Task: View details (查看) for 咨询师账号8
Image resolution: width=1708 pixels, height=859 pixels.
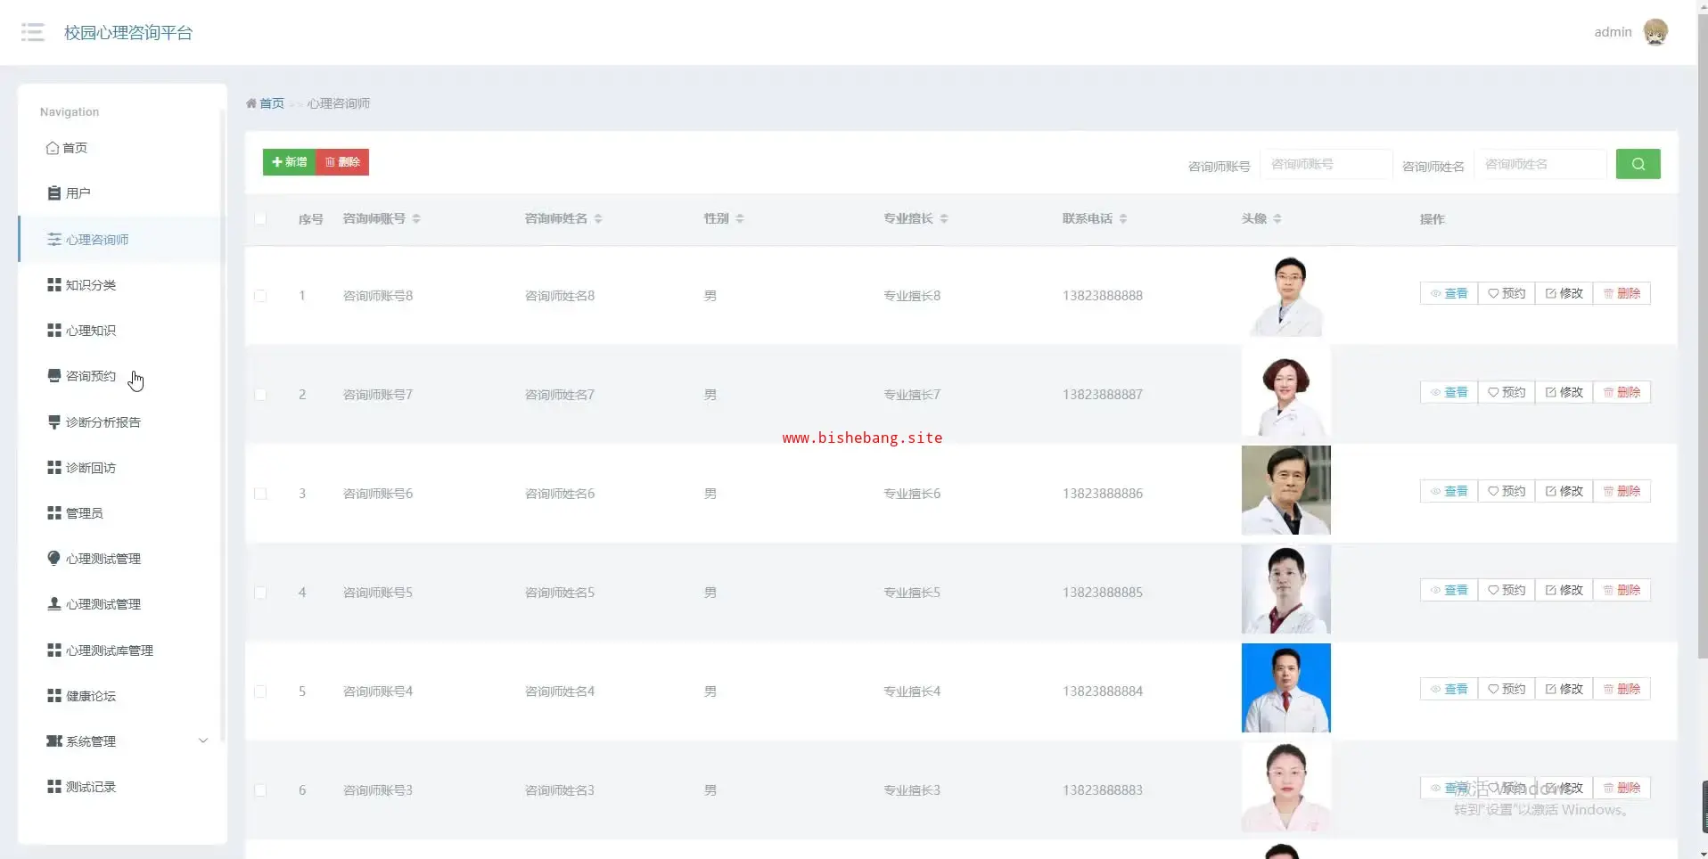Action: 1449,293
